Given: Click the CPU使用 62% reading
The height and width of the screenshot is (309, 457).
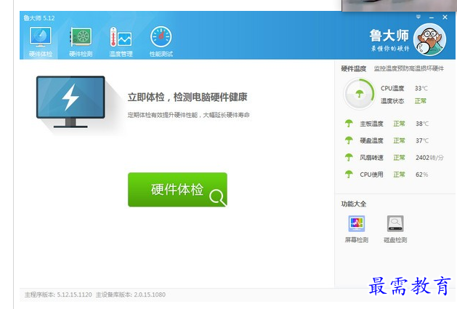Looking at the screenshot, I should coord(421,174).
